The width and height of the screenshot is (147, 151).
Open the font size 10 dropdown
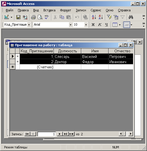[x=86, y=25]
